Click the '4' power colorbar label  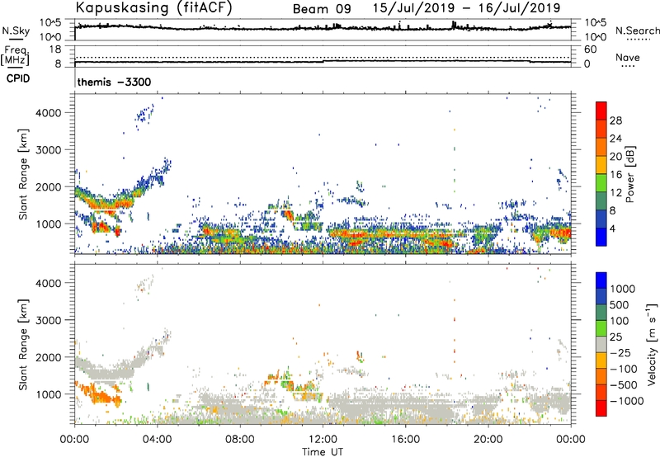point(613,229)
